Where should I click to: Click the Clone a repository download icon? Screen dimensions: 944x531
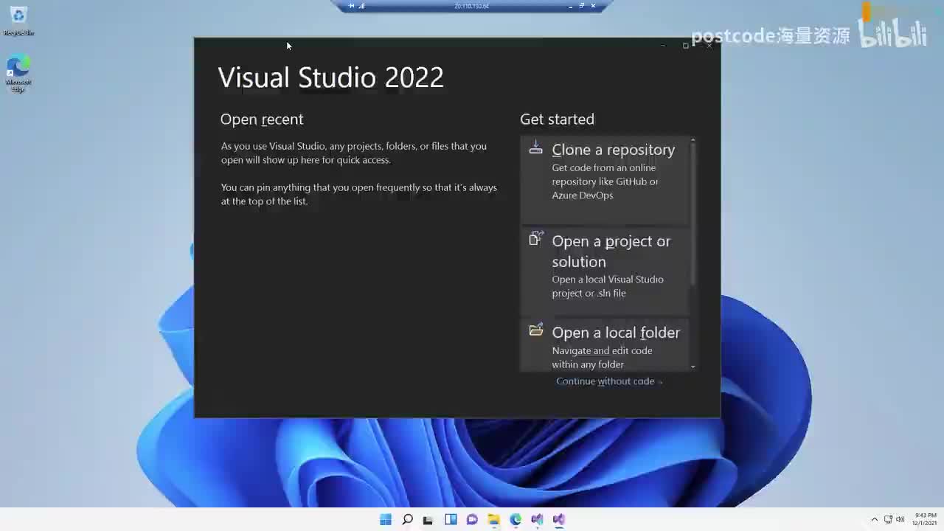pyautogui.click(x=536, y=147)
